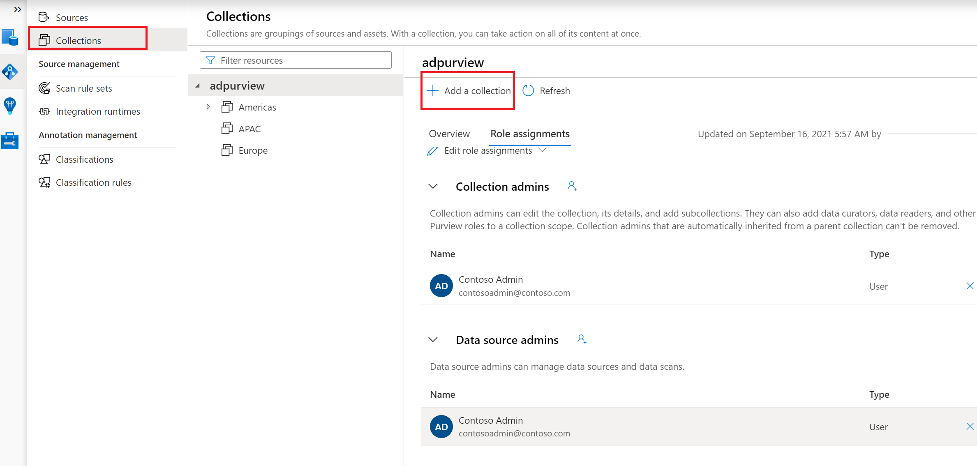The height and width of the screenshot is (466, 977).
Task: Click the Collection admins add user icon
Action: click(x=570, y=186)
